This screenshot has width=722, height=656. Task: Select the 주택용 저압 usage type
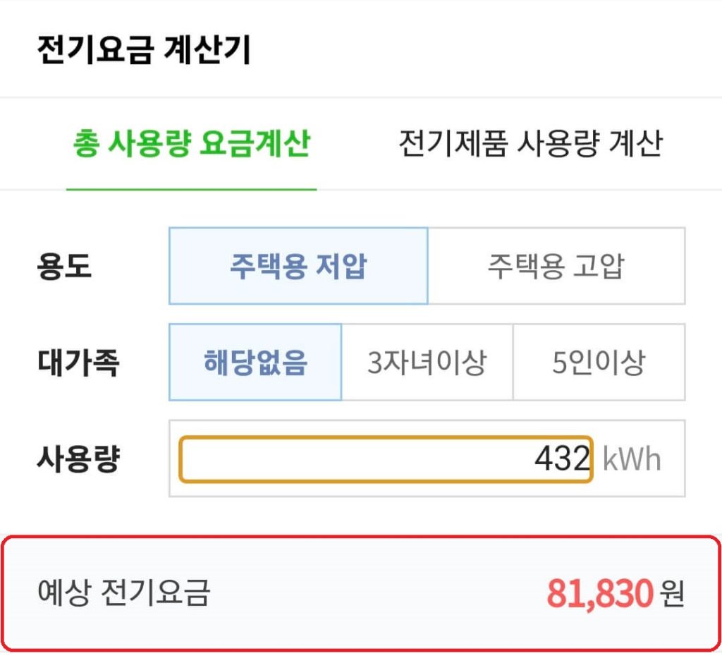(298, 265)
